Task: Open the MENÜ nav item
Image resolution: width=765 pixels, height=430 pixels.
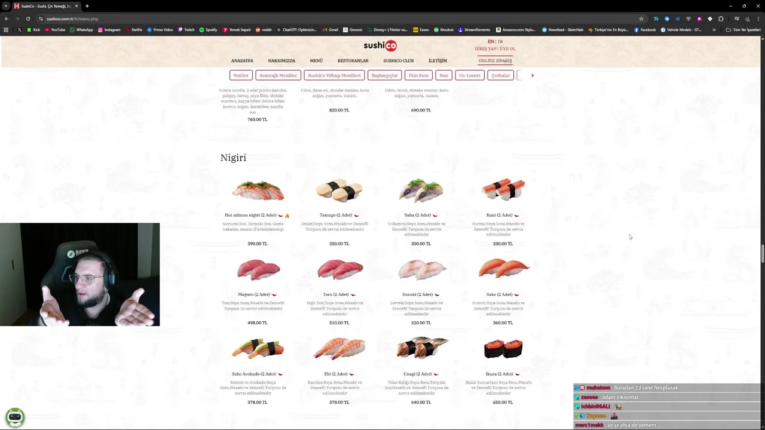Action: [316, 60]
